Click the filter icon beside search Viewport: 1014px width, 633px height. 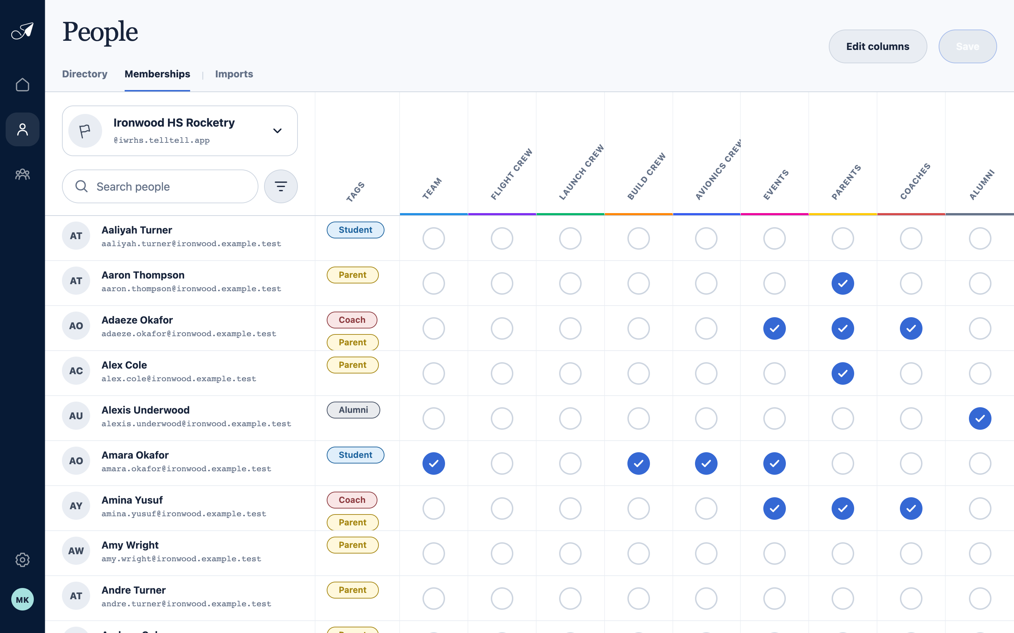281,186
